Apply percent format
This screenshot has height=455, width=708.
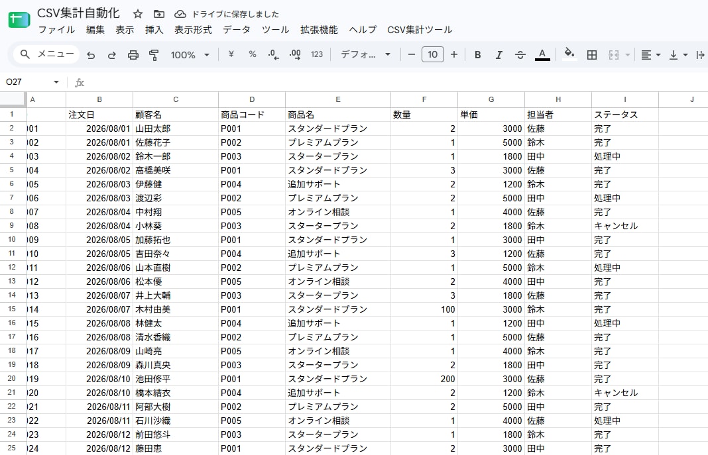(253, 54)
